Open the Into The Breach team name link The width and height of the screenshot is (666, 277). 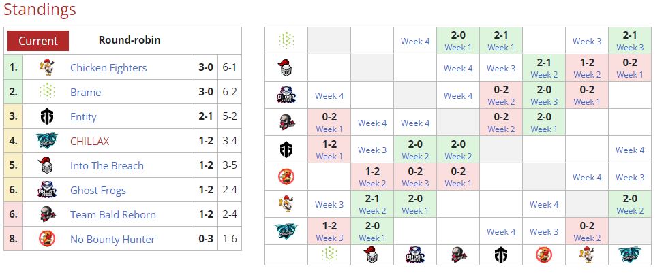pyautogui.click(x=107, y=165)
